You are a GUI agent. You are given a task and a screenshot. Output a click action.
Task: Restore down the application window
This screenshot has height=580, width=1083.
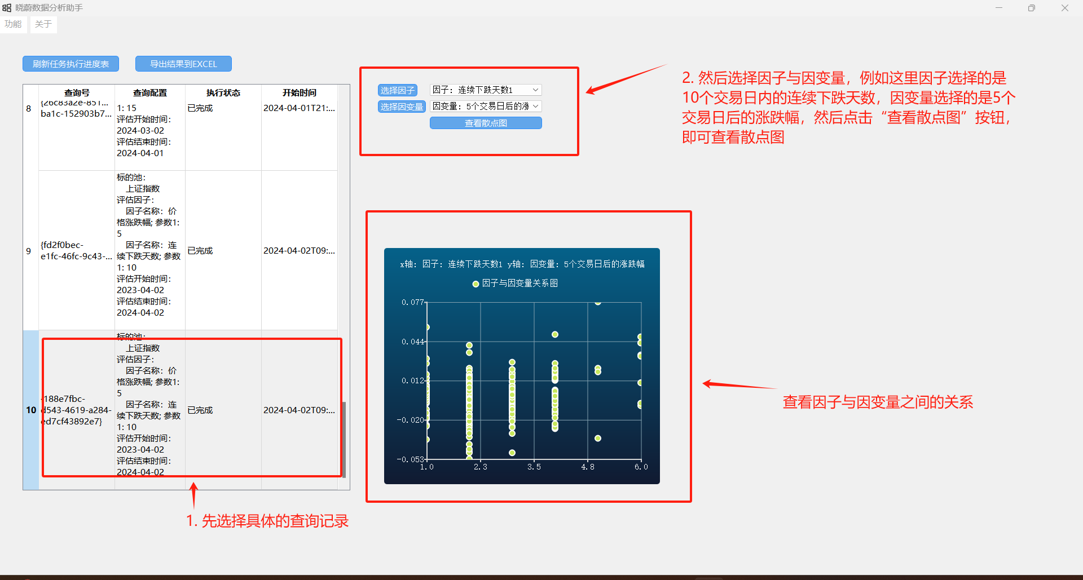click(x=1032, y=8)
